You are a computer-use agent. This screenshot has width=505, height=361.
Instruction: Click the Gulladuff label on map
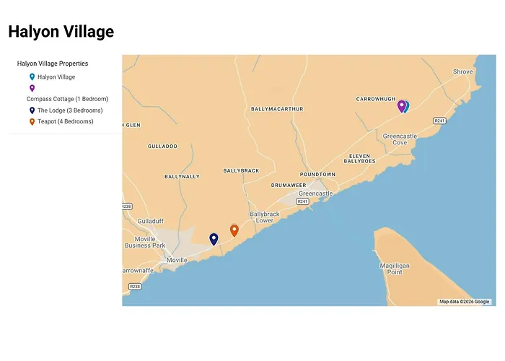pos(150,221)
